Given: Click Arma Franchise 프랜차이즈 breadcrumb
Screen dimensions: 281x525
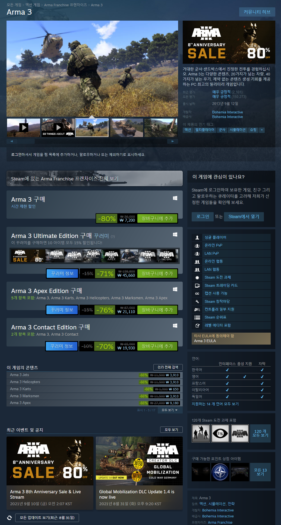Looking at the screenshot, I should click(x=65, y=5).
